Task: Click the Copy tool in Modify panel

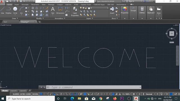Action: (x=33, y=11)
